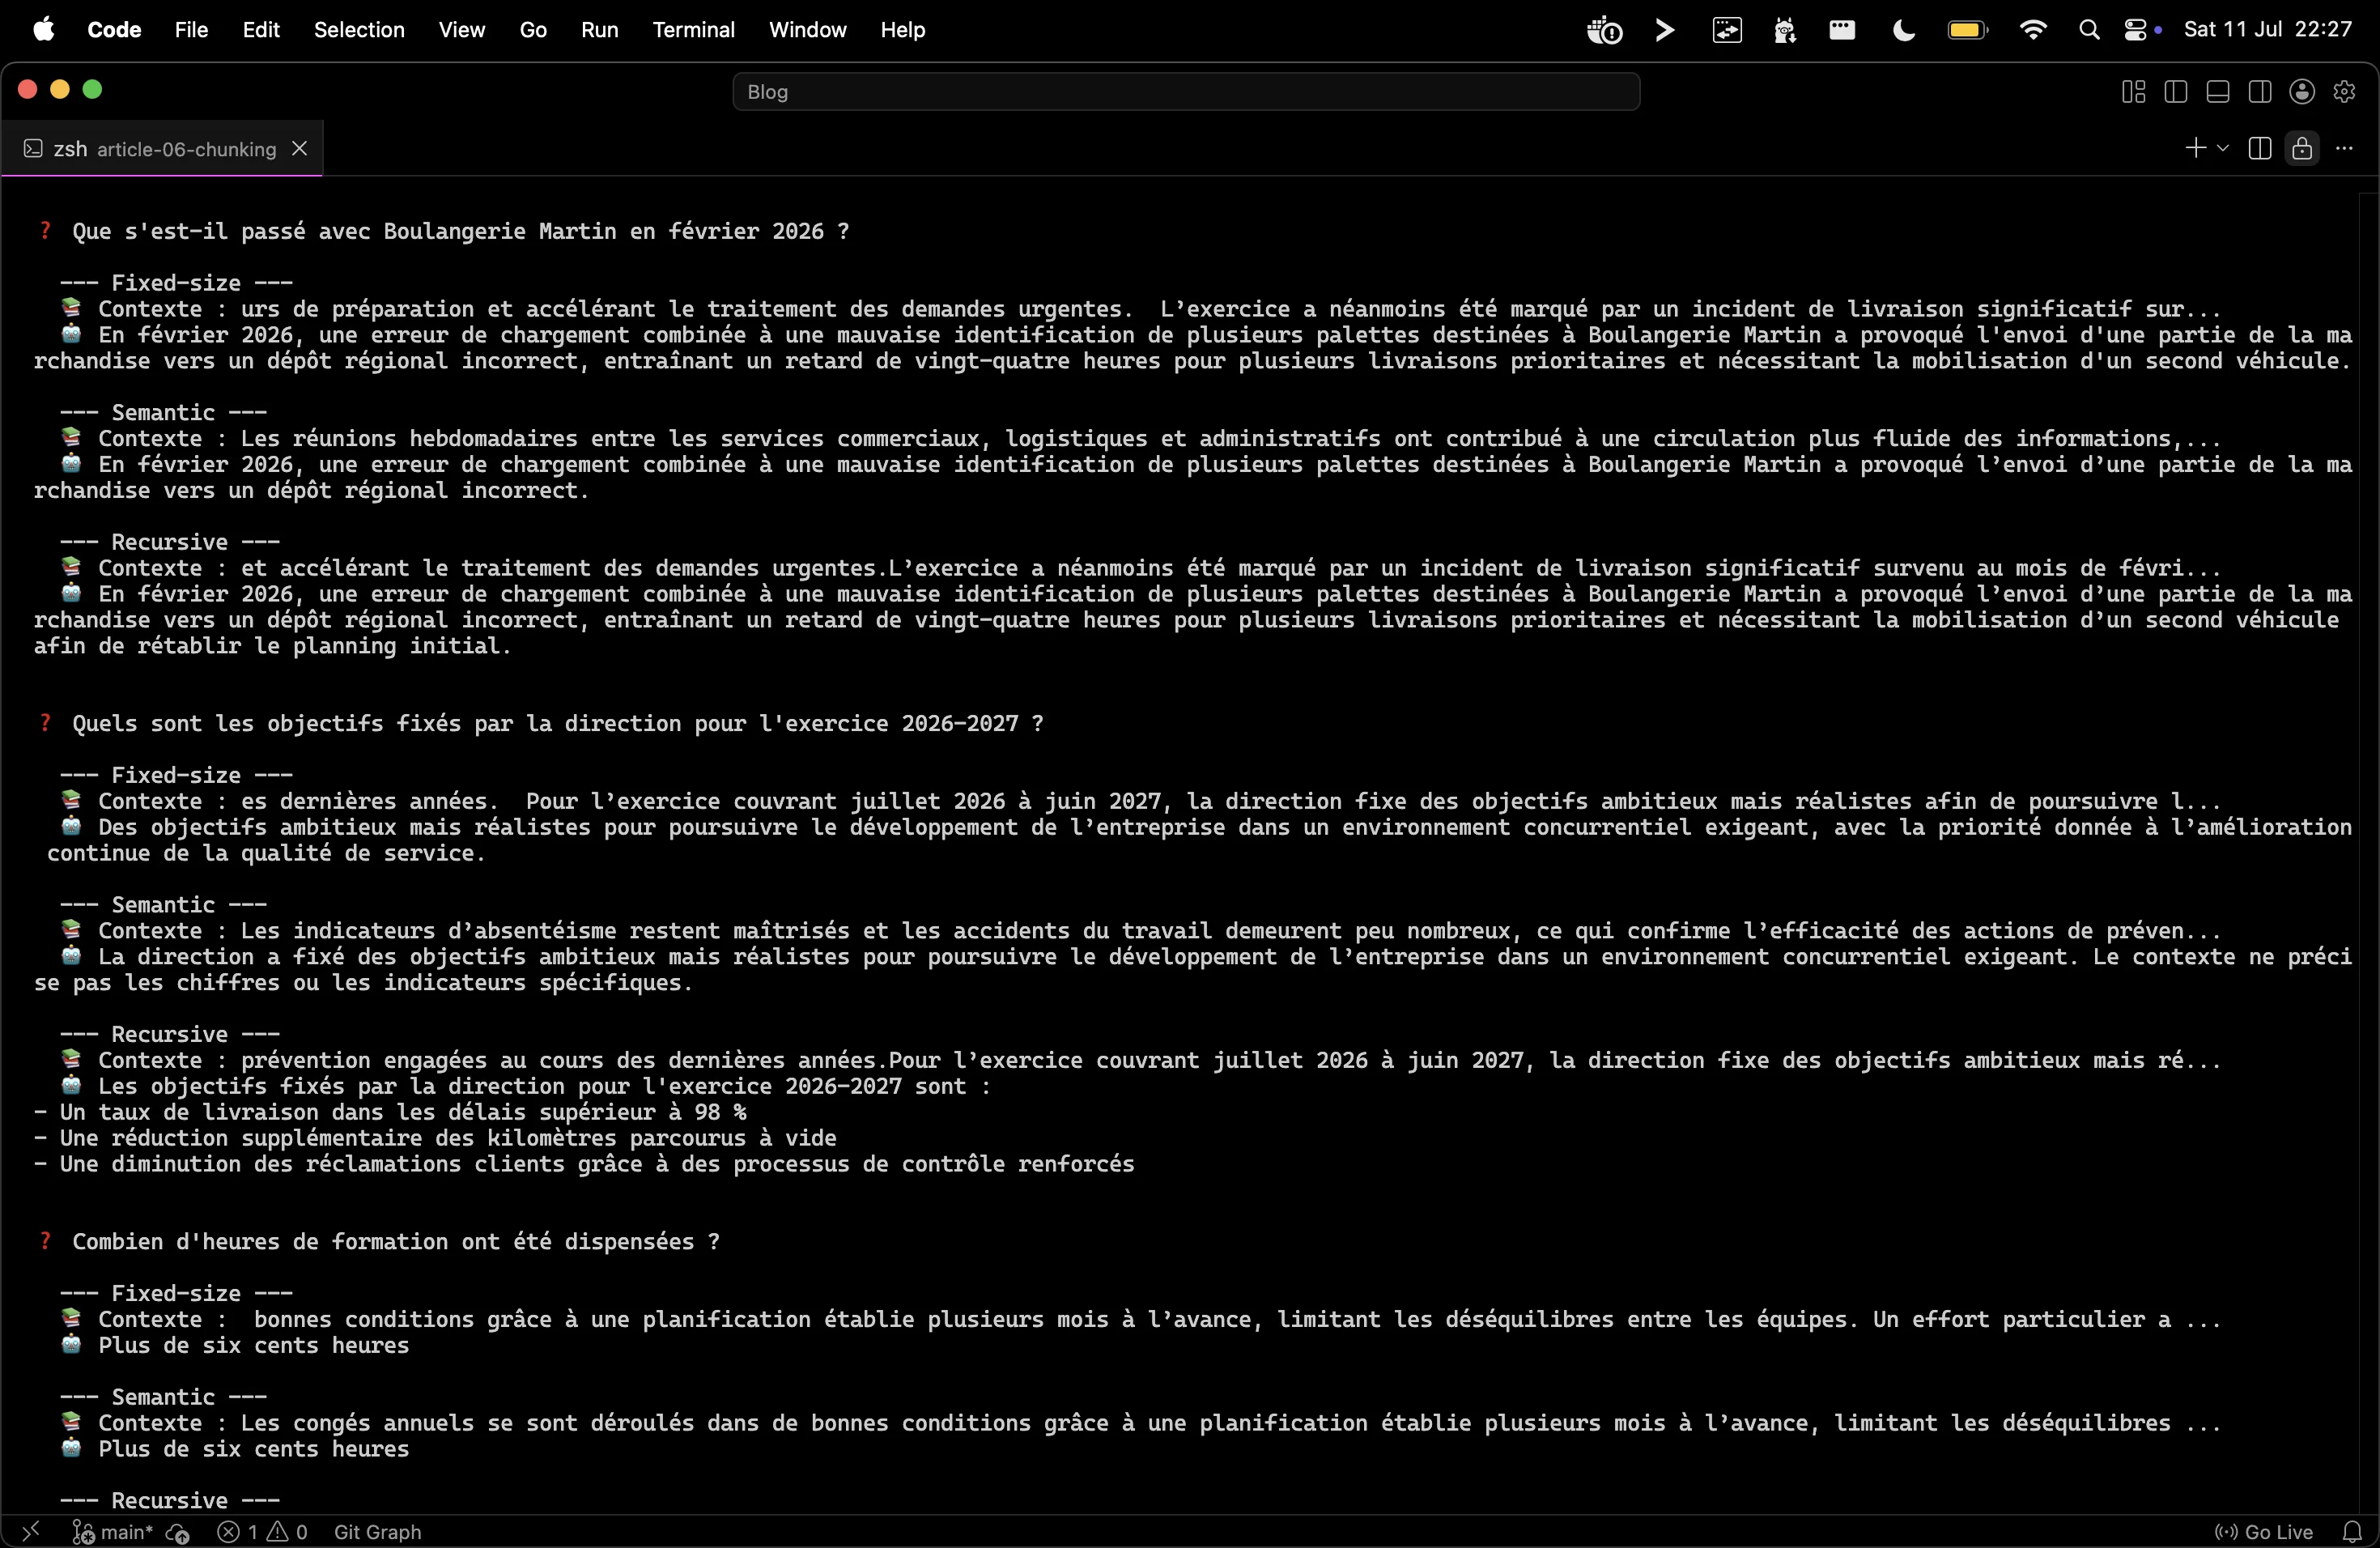
Task: Select the zsh article-06-chunking terminal tab
Action: point(162,148)
